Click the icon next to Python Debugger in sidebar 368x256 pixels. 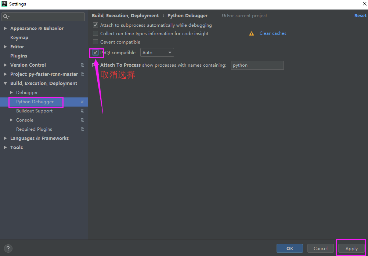click(82, 101)
